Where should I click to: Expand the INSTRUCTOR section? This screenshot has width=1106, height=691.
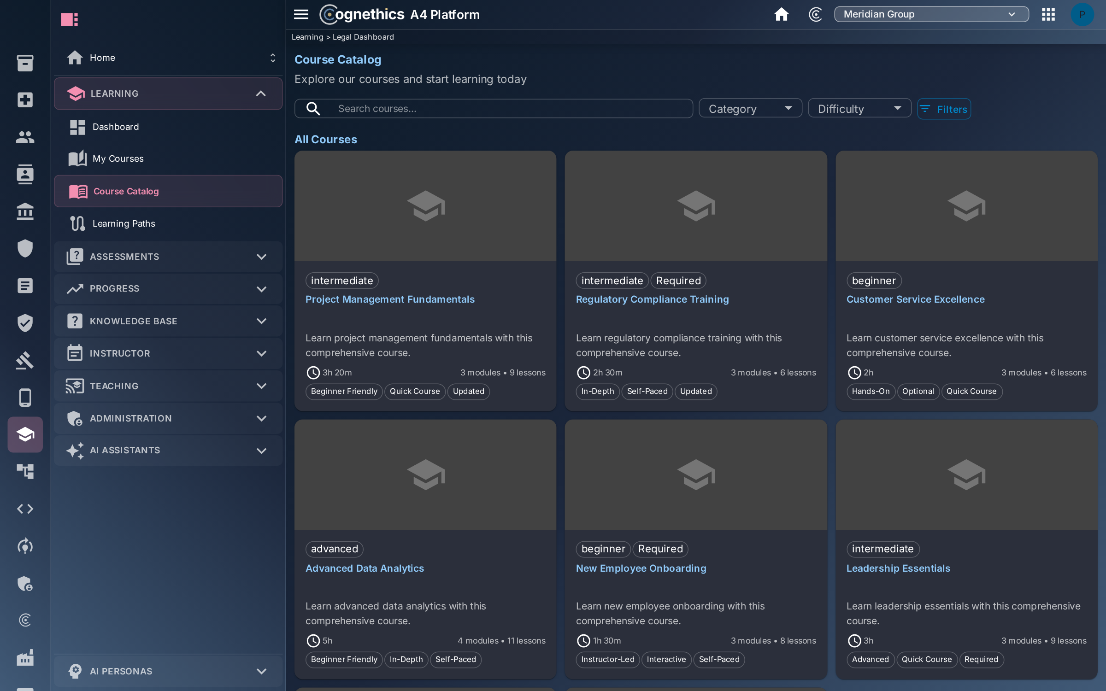pyautogui.click(x=168, y=353)
